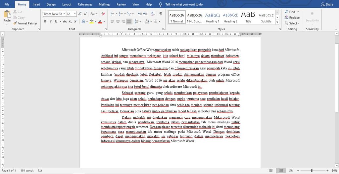Decrease paragraph indent
The image size is (339, 174).
click(x=140, y=14)
